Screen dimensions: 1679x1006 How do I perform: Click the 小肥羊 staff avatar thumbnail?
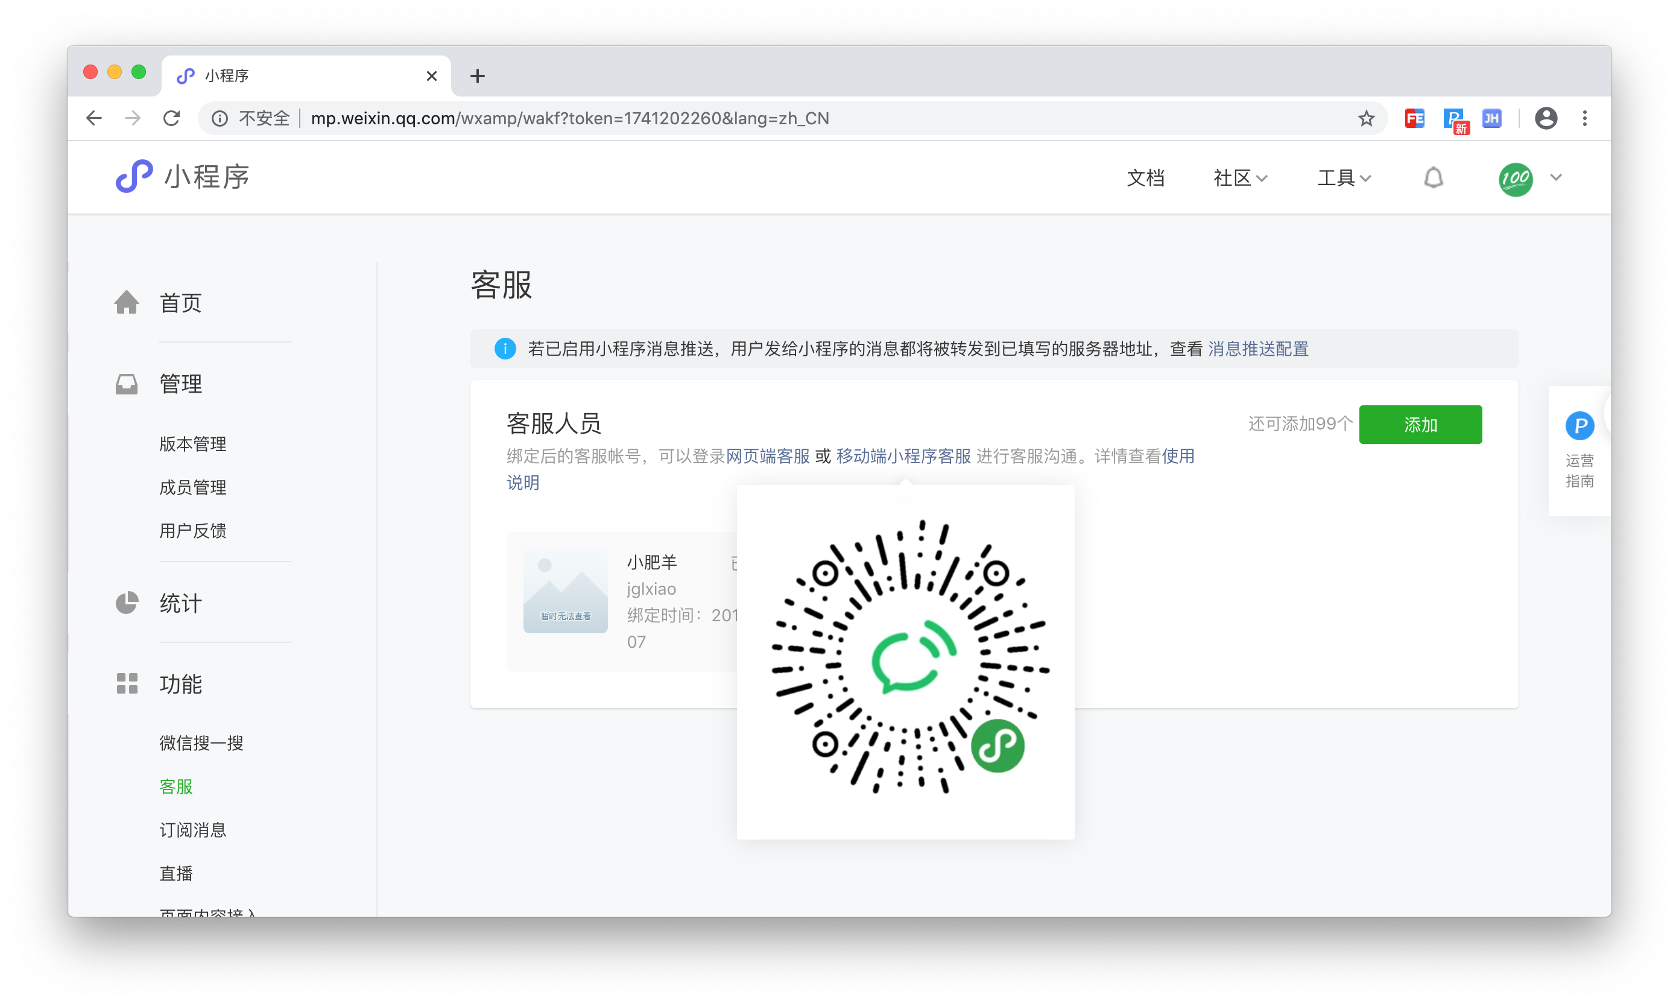click(x=565, y=591)
